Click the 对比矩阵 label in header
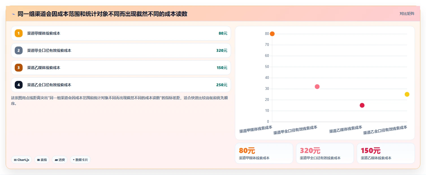This screenshot has height=175, width=426. coord(407,14)
